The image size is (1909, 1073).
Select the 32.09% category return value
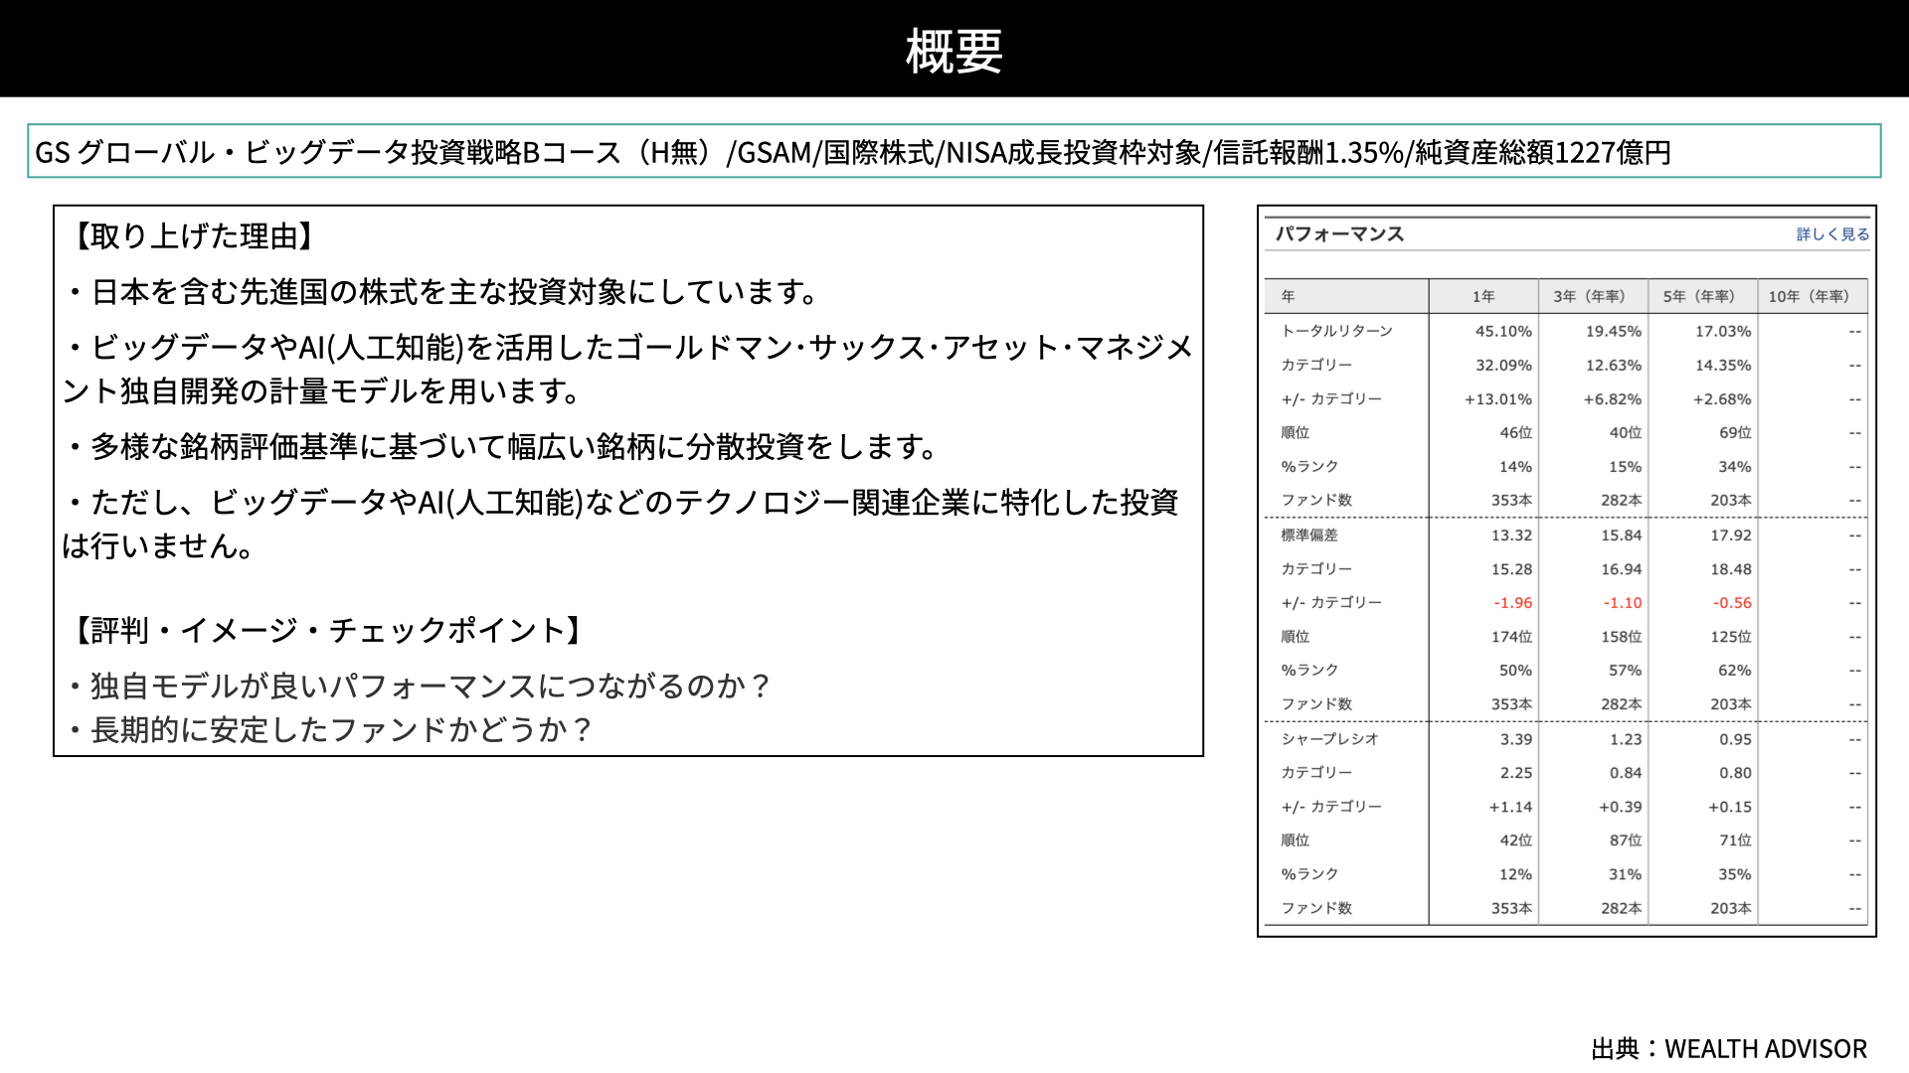tap(1503, 366)
